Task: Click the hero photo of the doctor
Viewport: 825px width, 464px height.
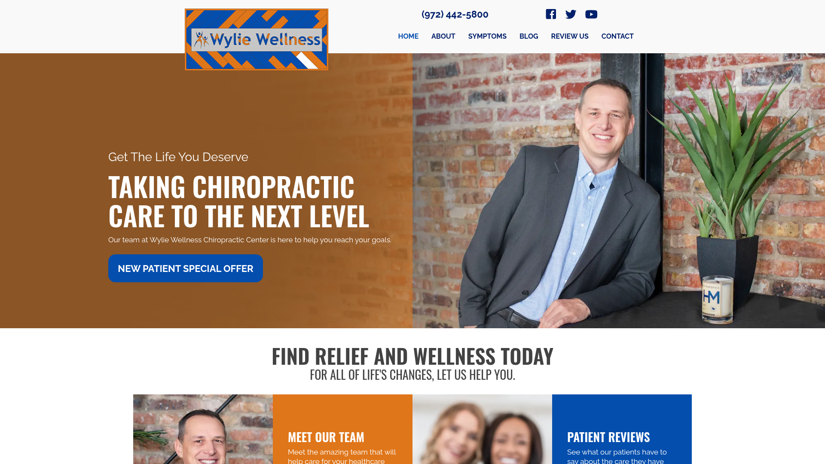Action: click(x=619, y=191)
